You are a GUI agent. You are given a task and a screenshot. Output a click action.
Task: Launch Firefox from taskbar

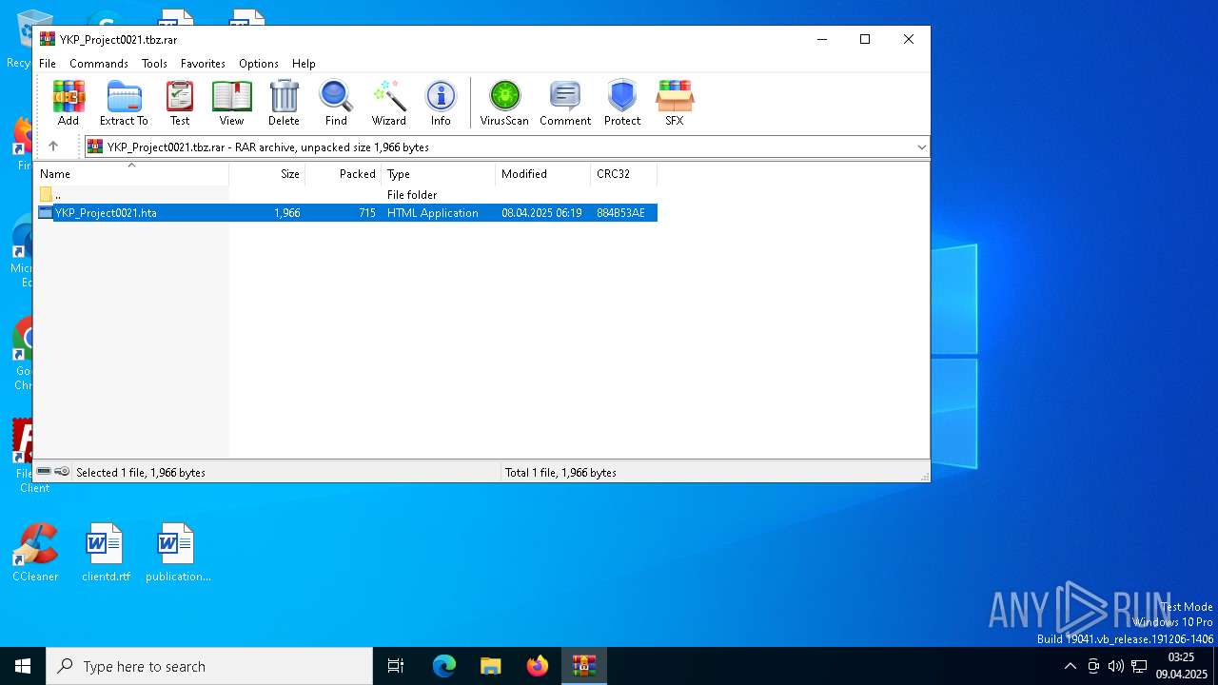pyautogui.click(x=538, y=666)
